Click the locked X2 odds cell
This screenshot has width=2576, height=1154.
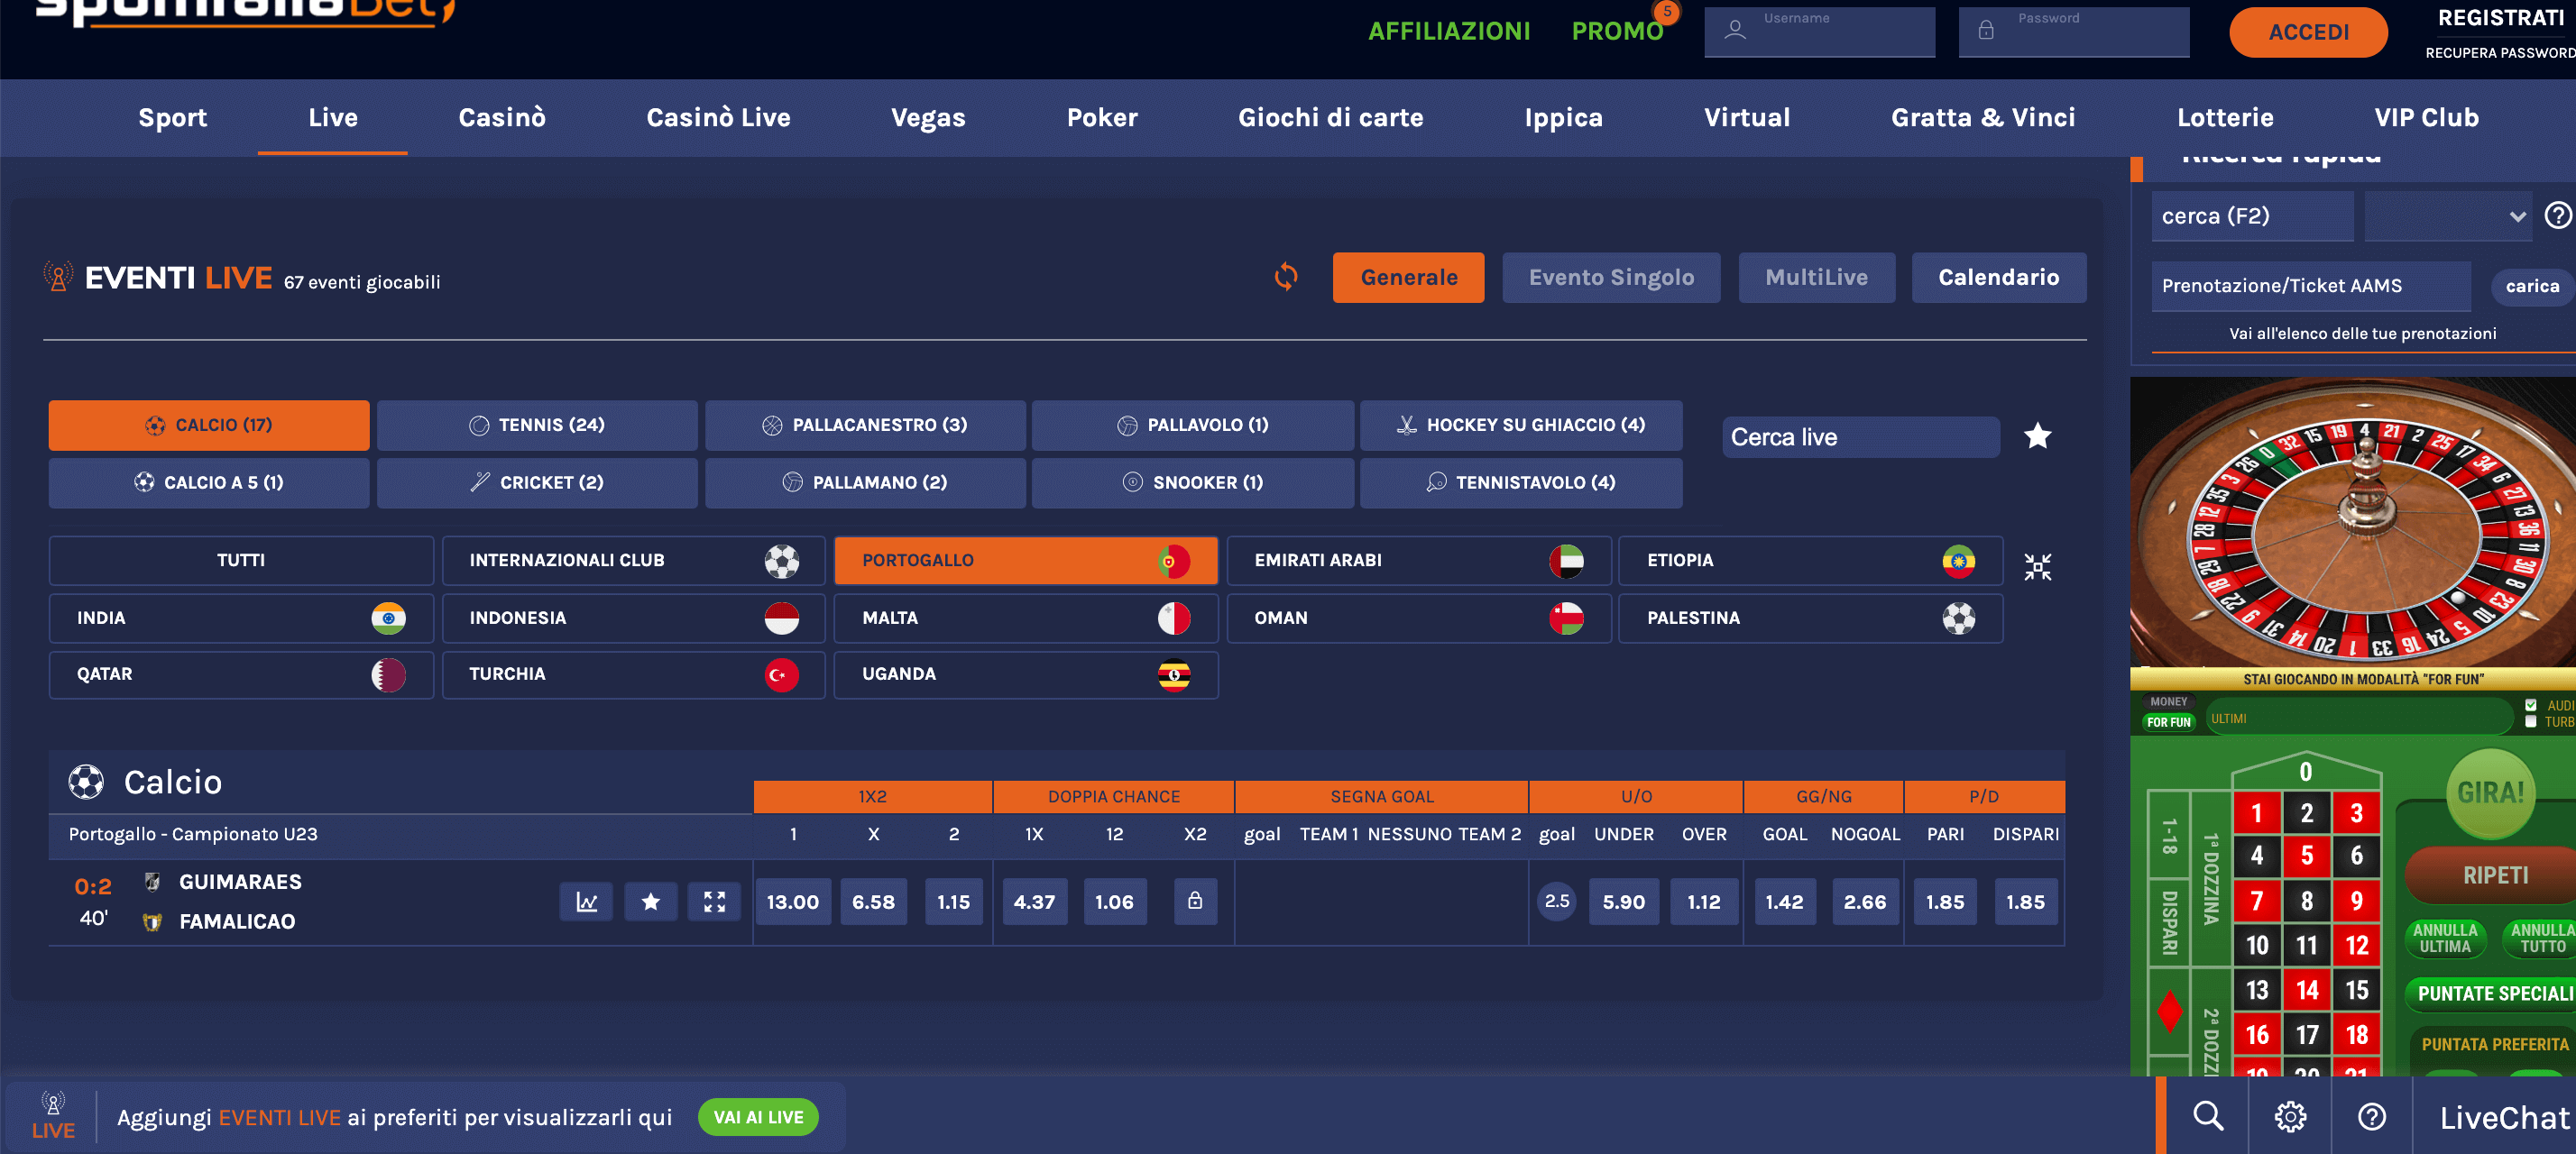(x=1194, y=902)
